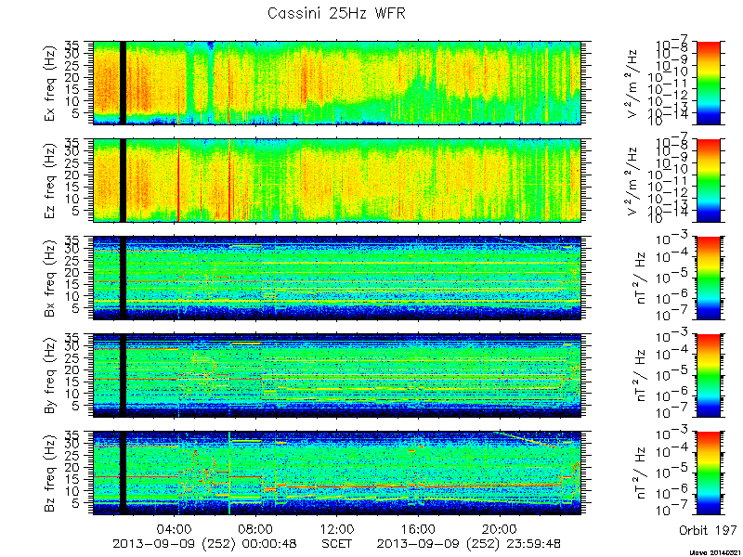
Task: Select the Bz freq (Hz) axis label
Action: click(50, 473)
